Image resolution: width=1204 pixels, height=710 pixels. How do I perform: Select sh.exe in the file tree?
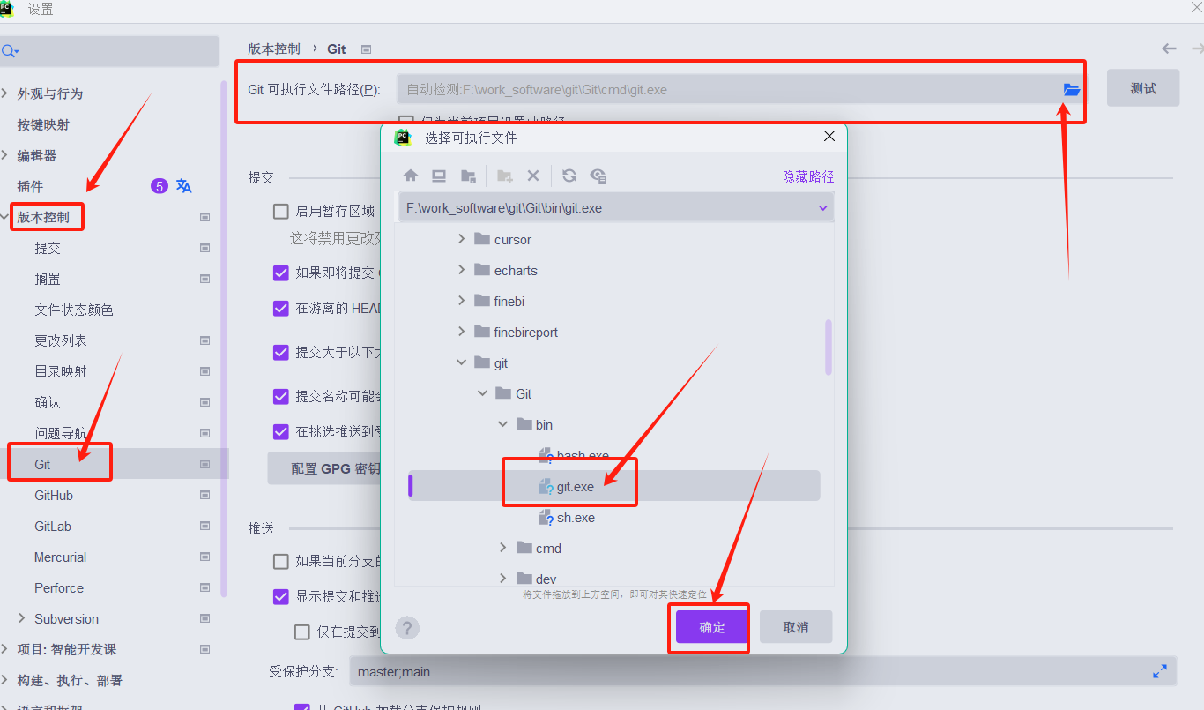pyautogui.click(x=576, y=518)
